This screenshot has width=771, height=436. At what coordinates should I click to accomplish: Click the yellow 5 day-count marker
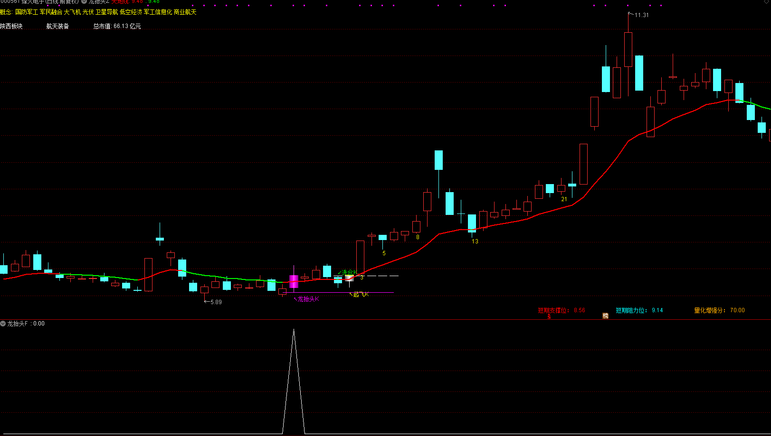tap(384, 253)
